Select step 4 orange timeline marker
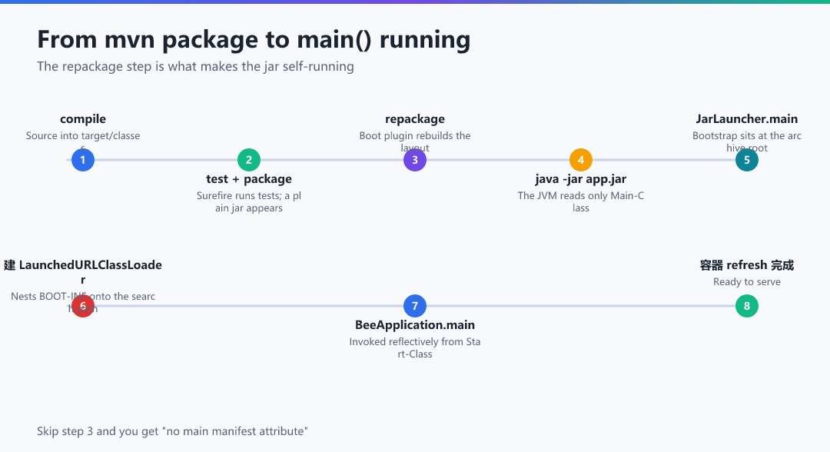Image resolution: width=830 pixels, height=452 pixels. [581, 160]
